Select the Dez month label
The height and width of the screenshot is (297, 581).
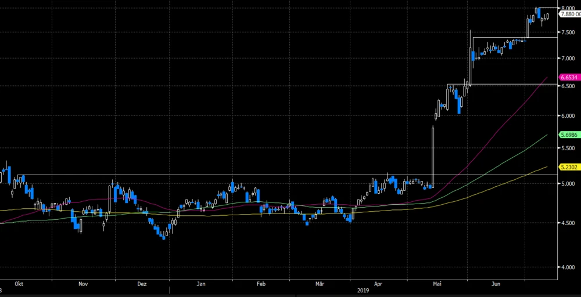click(142, 284)
